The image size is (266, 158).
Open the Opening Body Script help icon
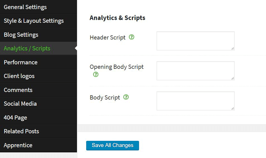tap(96, 74)
